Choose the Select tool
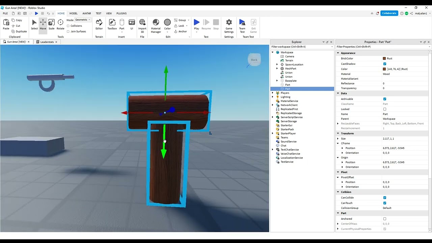 click(34, 25)
